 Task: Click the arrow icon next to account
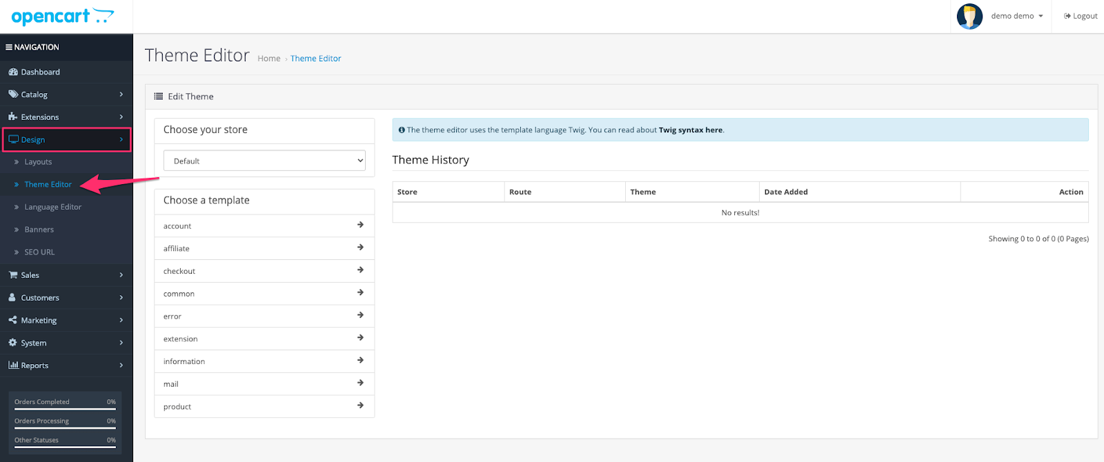pos(360,225)
